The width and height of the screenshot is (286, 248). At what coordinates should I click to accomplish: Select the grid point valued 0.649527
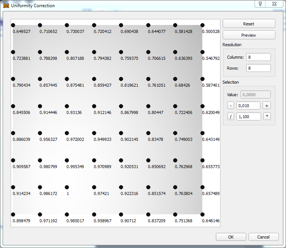[x=13, y=25]
